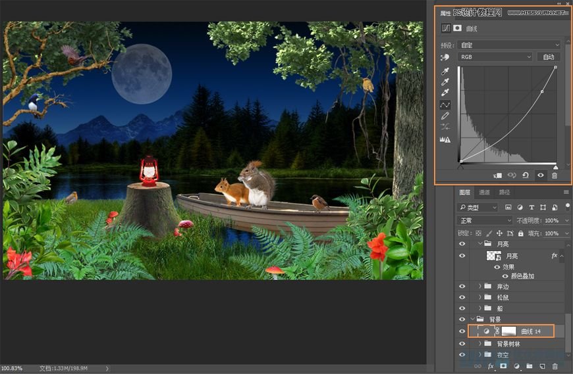Click the white point slider under the curve

tap(555, 166)
